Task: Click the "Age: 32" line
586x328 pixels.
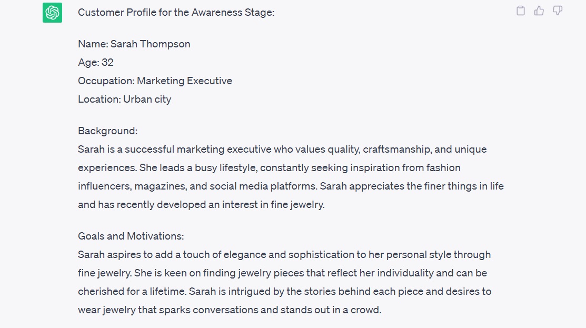Action: click(96, 63)
